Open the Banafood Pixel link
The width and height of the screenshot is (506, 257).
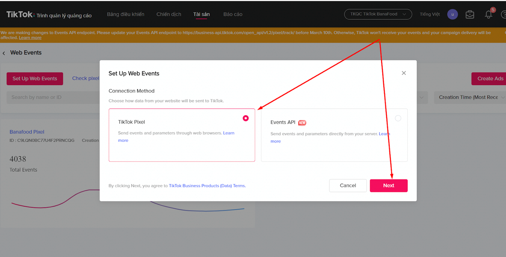[x=27, y=132]
